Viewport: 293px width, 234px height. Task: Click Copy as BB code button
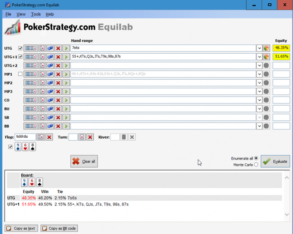59,229
